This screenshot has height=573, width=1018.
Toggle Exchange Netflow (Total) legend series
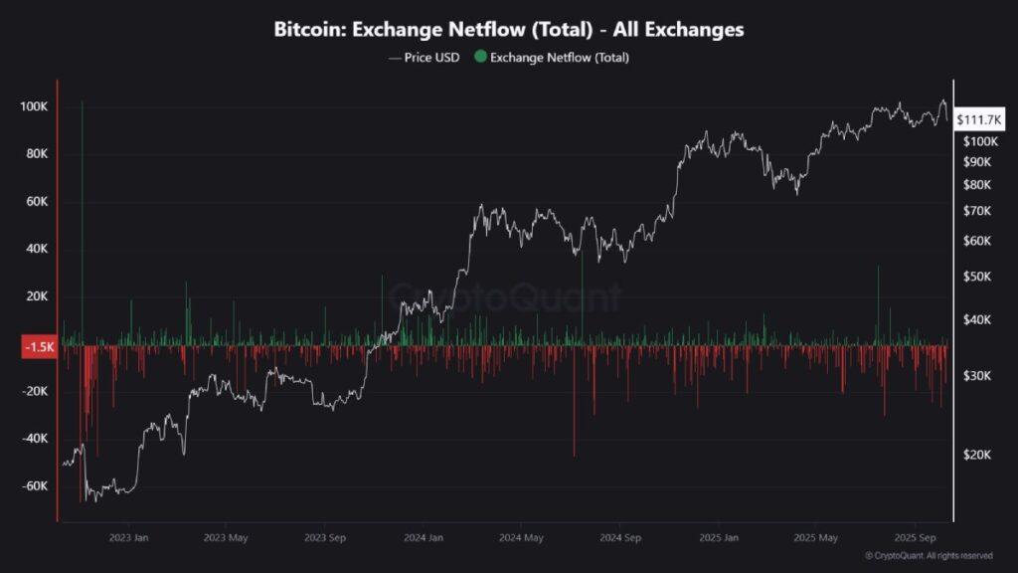point(559,57)
